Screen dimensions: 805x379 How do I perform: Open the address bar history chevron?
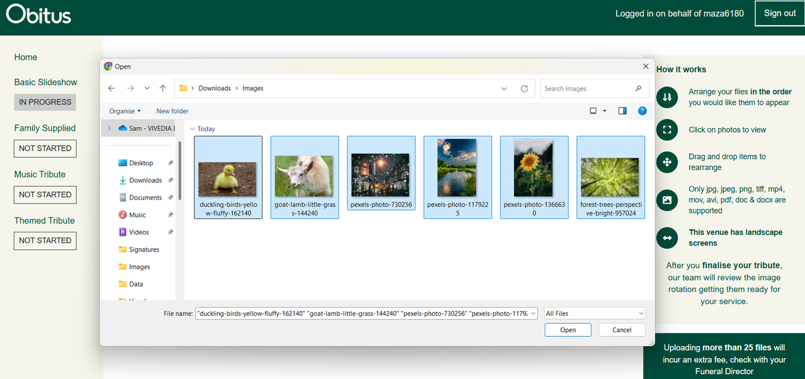[503, 88]
